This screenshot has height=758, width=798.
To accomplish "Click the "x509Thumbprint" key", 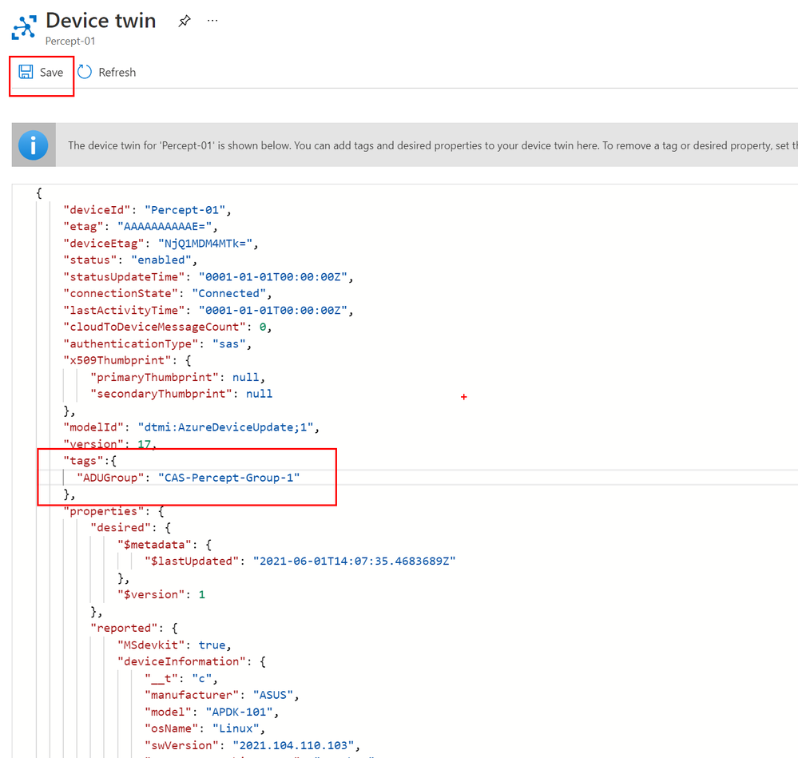I will point(117,360).
